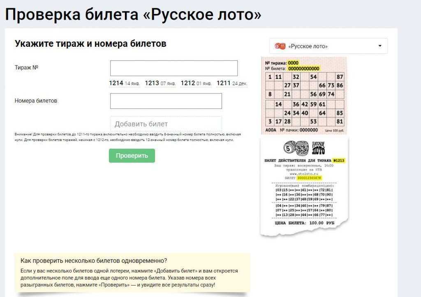The image size is (421, 297).
Task: Click the sample printed receipt image
Action: 304,187
